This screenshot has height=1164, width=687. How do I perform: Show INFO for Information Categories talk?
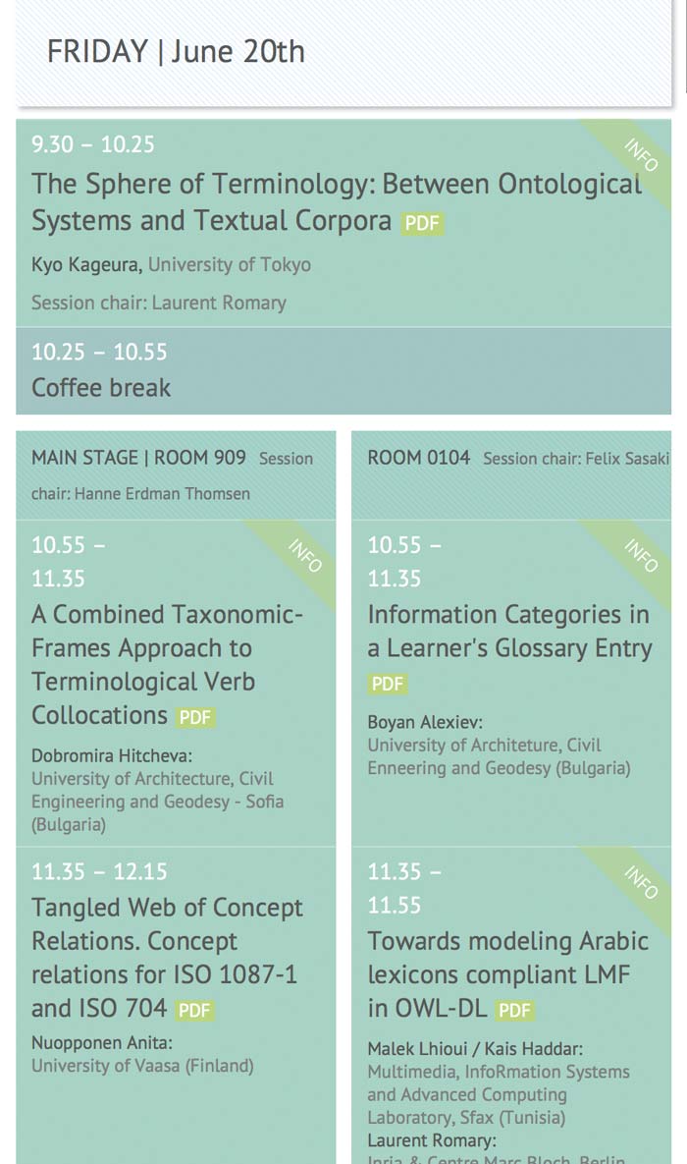point(640,556)
